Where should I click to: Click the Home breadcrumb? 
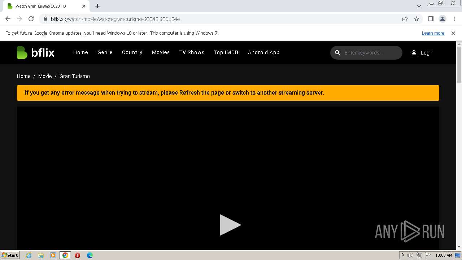(23, 76)
